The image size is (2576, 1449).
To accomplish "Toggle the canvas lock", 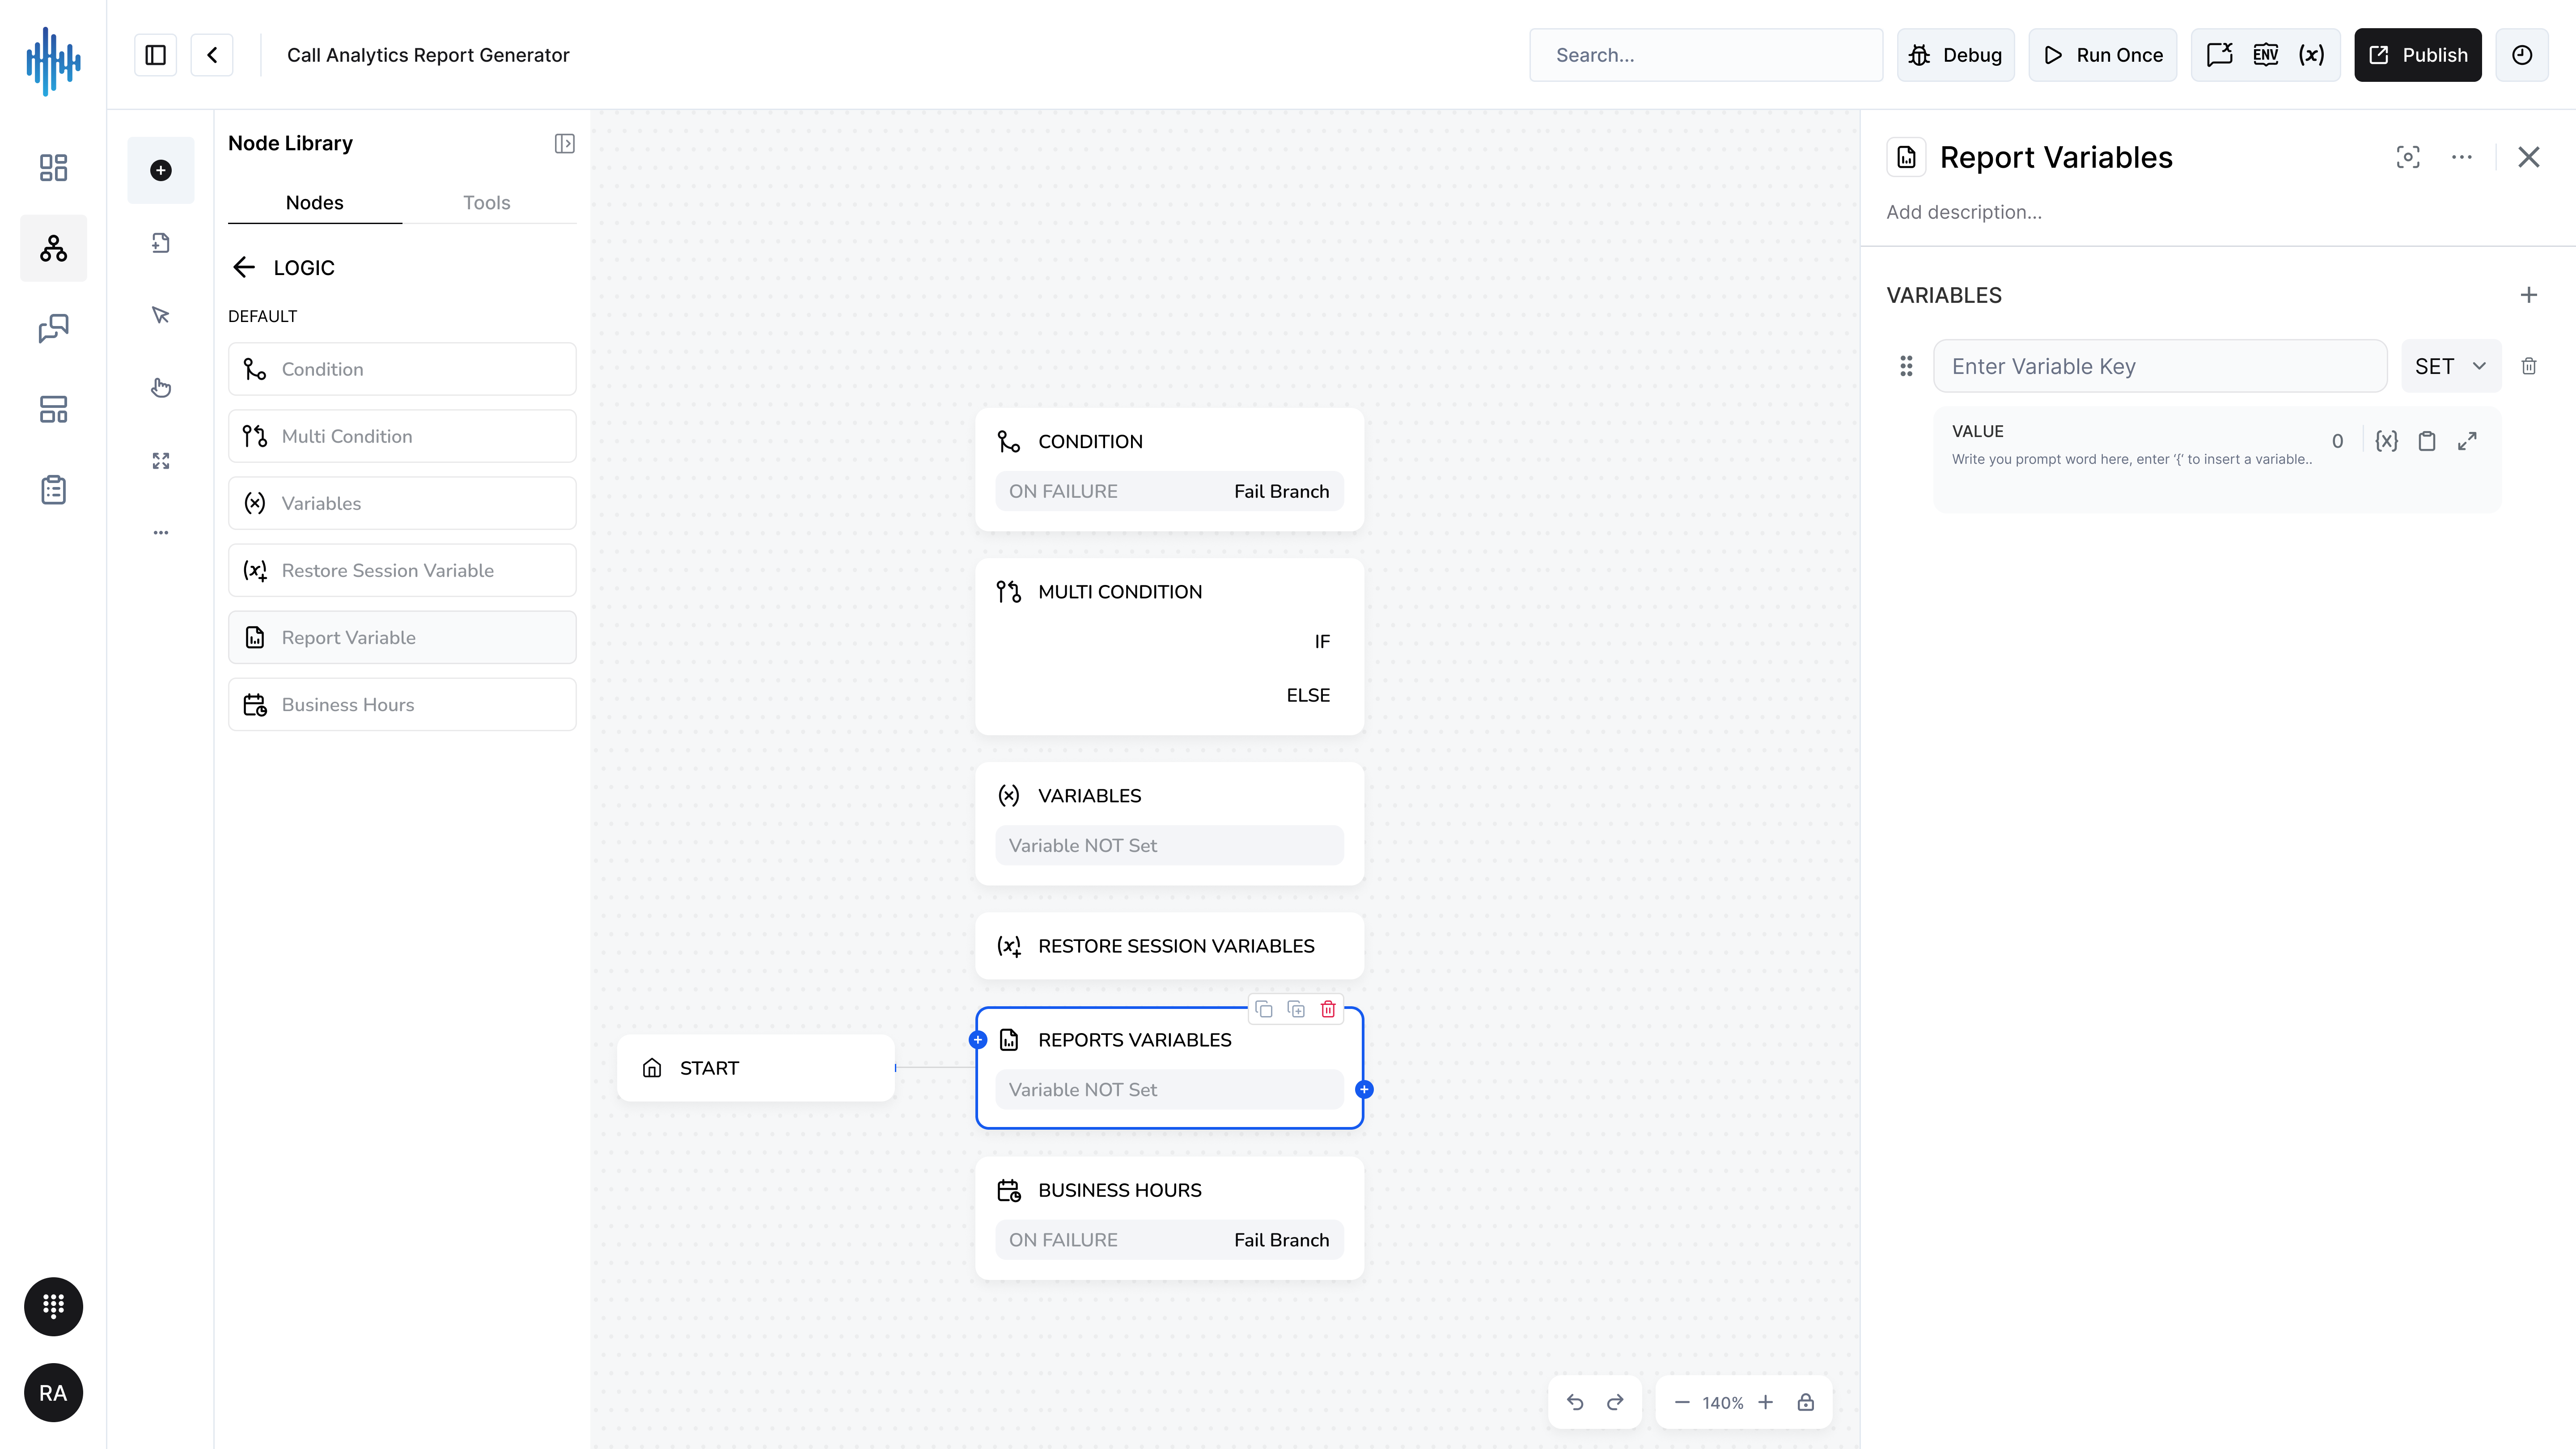I will click(x=1806, y=1402).
